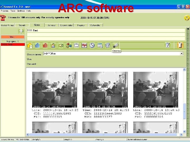Open the blue house info icon
Screen dimensions: 190x142
[37, 45]
